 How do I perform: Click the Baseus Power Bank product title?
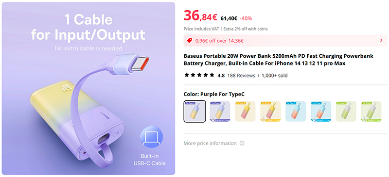[278, 60]
